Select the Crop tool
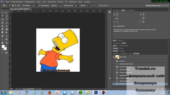 pyautogui.click(x=2, y=19)
